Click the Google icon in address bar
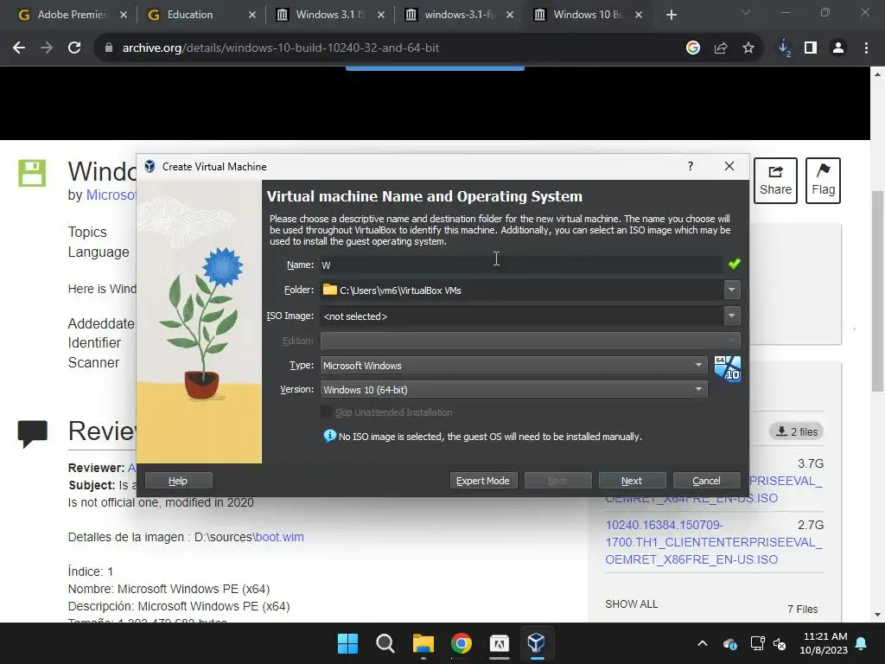Screen dimensions: 885x664 (x=693, y=48)
